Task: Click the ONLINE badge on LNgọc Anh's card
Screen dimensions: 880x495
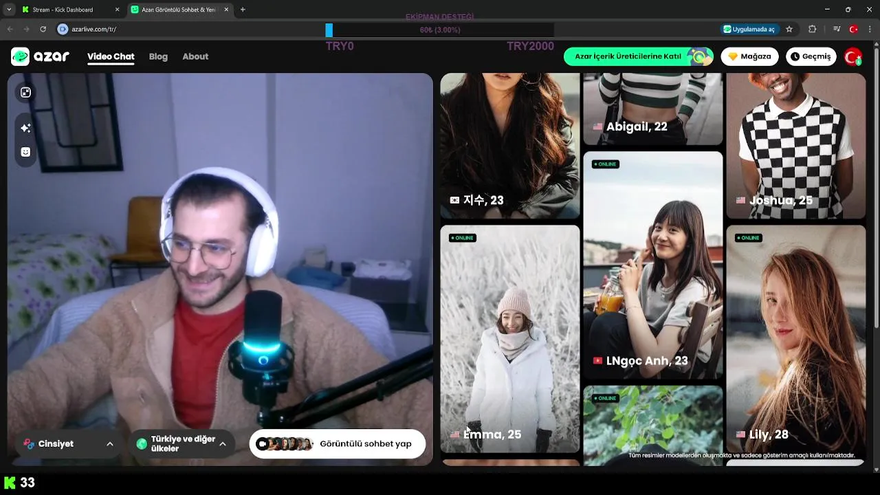Action: (x=605, y=164)
